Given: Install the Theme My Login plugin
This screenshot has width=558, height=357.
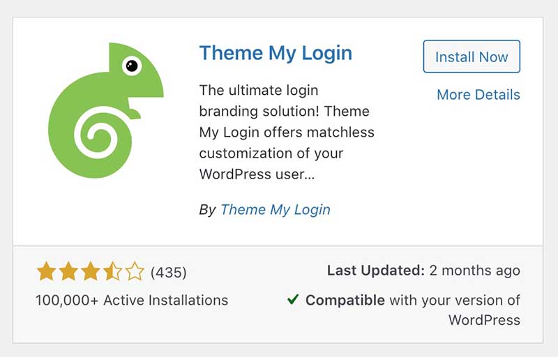Looking at the screenshot, I should (x=472, y=56).
